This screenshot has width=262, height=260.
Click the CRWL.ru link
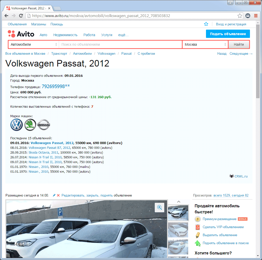click(241, 176)
